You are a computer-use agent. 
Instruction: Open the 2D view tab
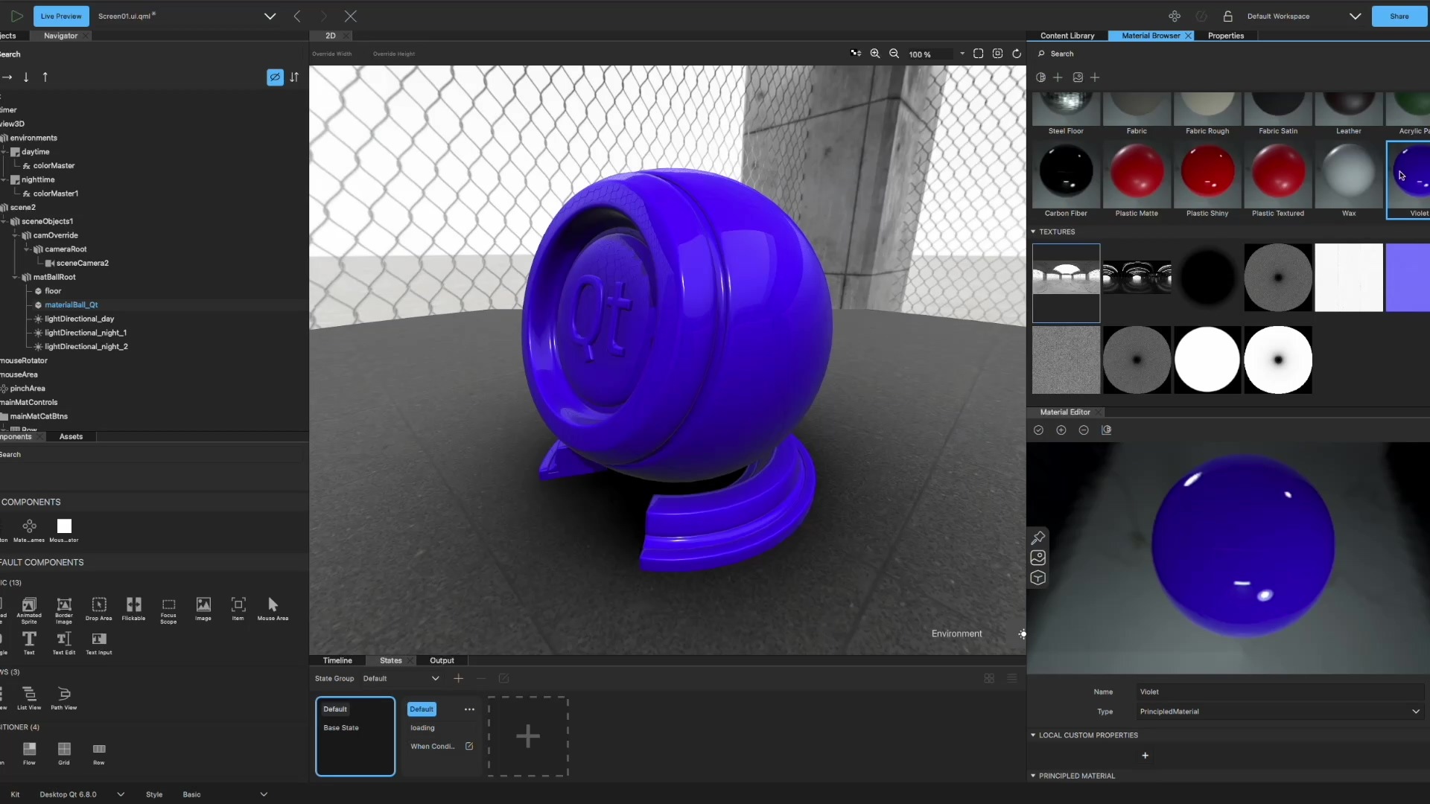(331, 36)
